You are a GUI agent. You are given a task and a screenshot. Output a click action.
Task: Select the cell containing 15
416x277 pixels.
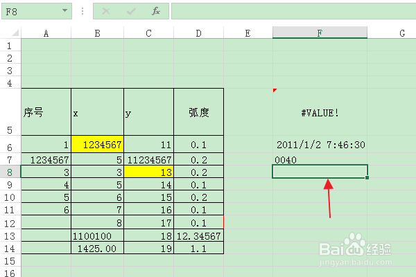tap(148, 197)
